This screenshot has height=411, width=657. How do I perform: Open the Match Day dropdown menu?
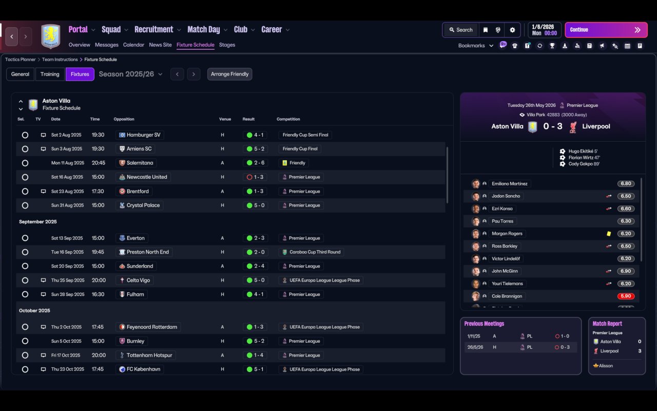(208, 30)
